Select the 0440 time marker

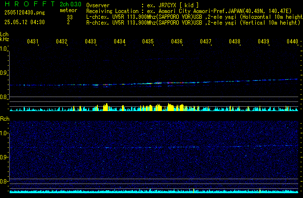(x=292, y=42)
